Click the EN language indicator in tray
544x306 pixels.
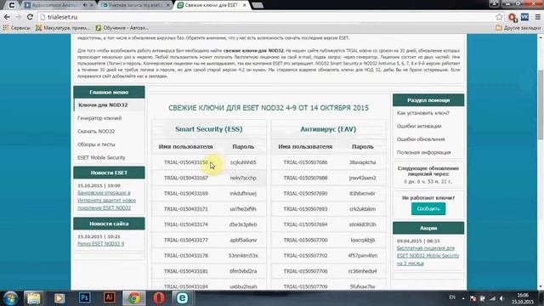(x=452, y=297)
